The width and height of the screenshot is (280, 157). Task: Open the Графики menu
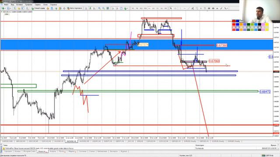point(28,5)
